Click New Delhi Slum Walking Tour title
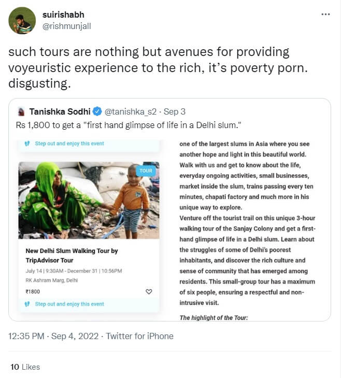 coord(72,255)
